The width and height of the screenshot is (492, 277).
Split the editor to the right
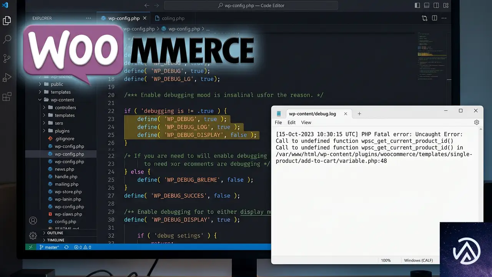434,18
